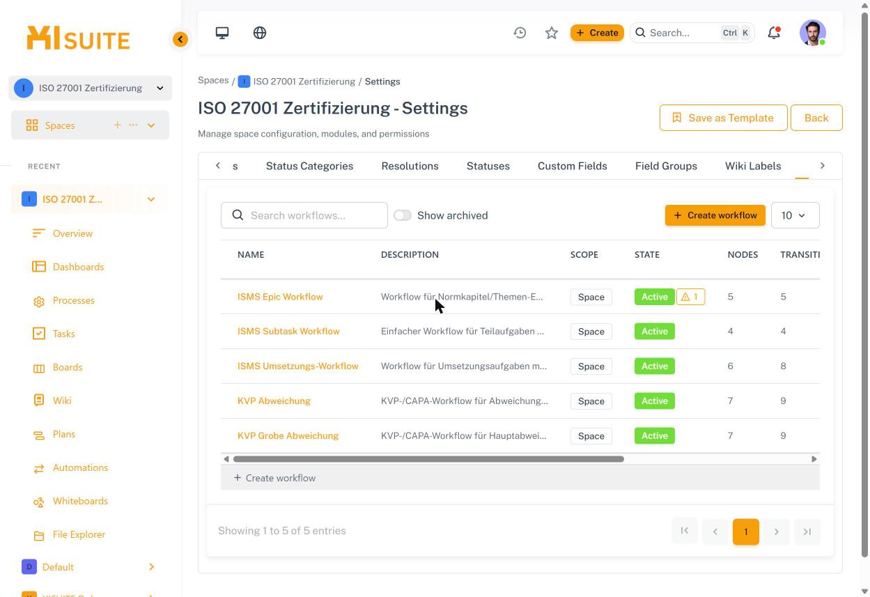
Task: Open Plans in sidebar
Action: click(63, 434)
